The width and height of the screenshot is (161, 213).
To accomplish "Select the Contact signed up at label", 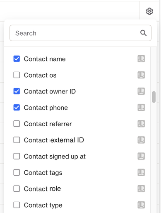I will point(55,157).
